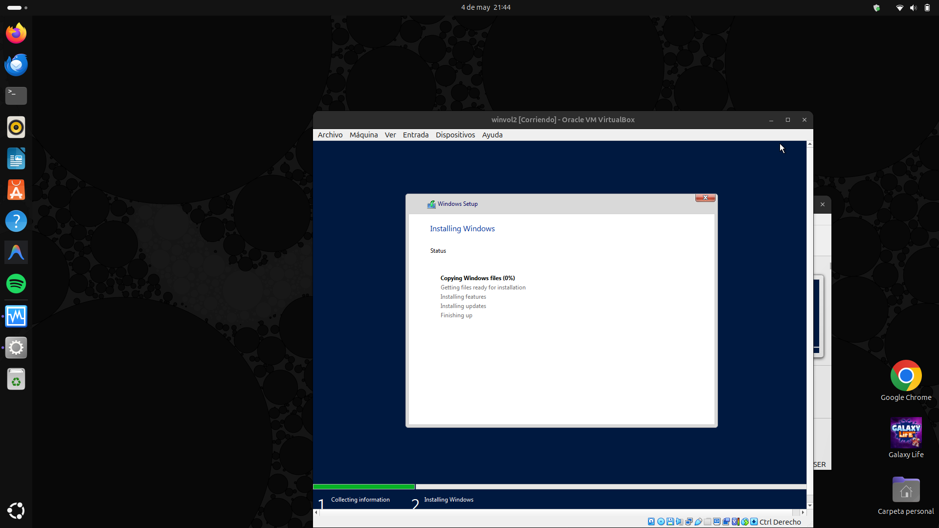Click the VM vertical scrollbar up arrow
The width and height of the screenshot is (939, 528).
810,144
